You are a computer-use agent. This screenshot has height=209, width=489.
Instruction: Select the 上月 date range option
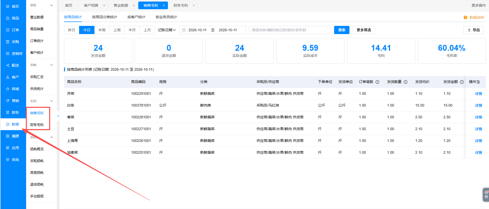(x=147, y=30)
